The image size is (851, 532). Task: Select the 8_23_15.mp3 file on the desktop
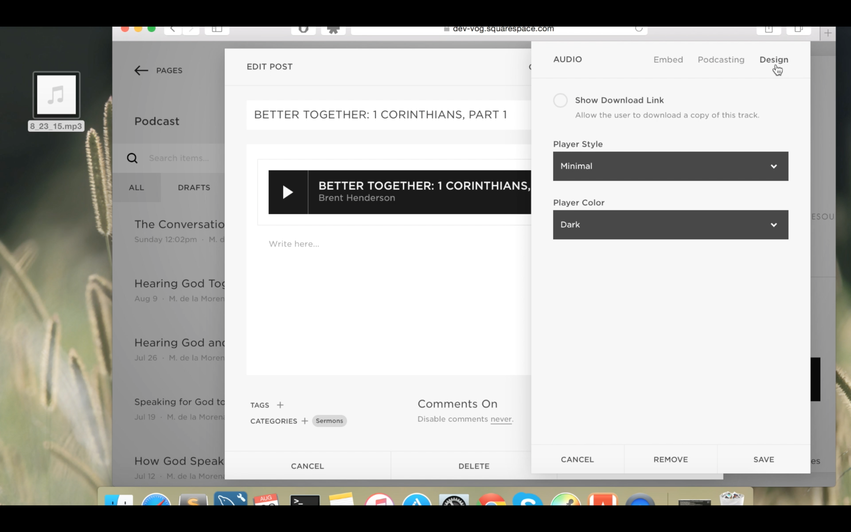[x=56, y=101]
